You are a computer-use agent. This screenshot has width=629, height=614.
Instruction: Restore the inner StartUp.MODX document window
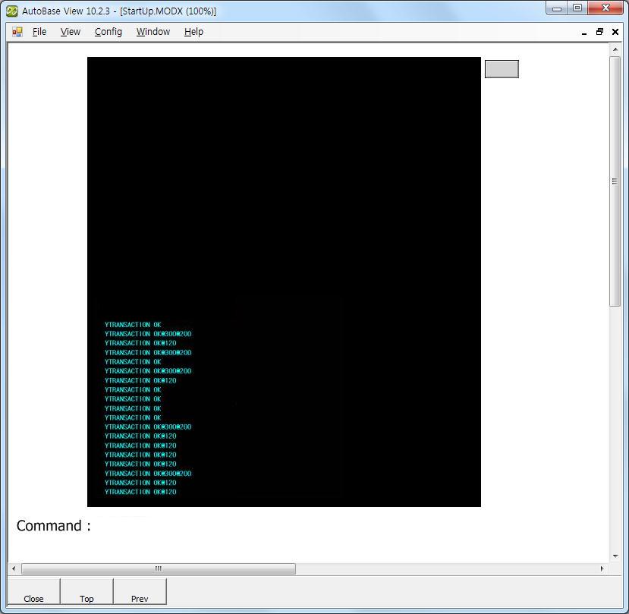599,32
